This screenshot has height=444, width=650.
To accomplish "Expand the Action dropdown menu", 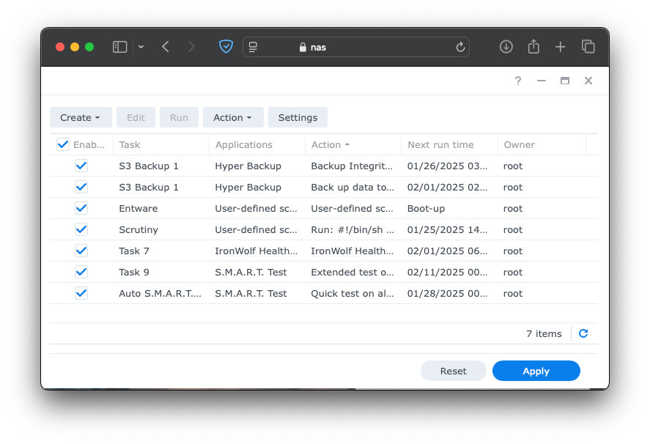I will [x=232, y=117].
